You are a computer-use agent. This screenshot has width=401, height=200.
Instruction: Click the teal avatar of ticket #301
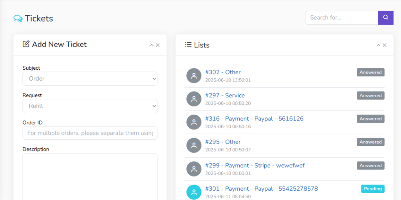pos(193,192)
